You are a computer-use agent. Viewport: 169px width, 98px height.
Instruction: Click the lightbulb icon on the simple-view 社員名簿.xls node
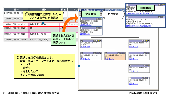point(101,19)
